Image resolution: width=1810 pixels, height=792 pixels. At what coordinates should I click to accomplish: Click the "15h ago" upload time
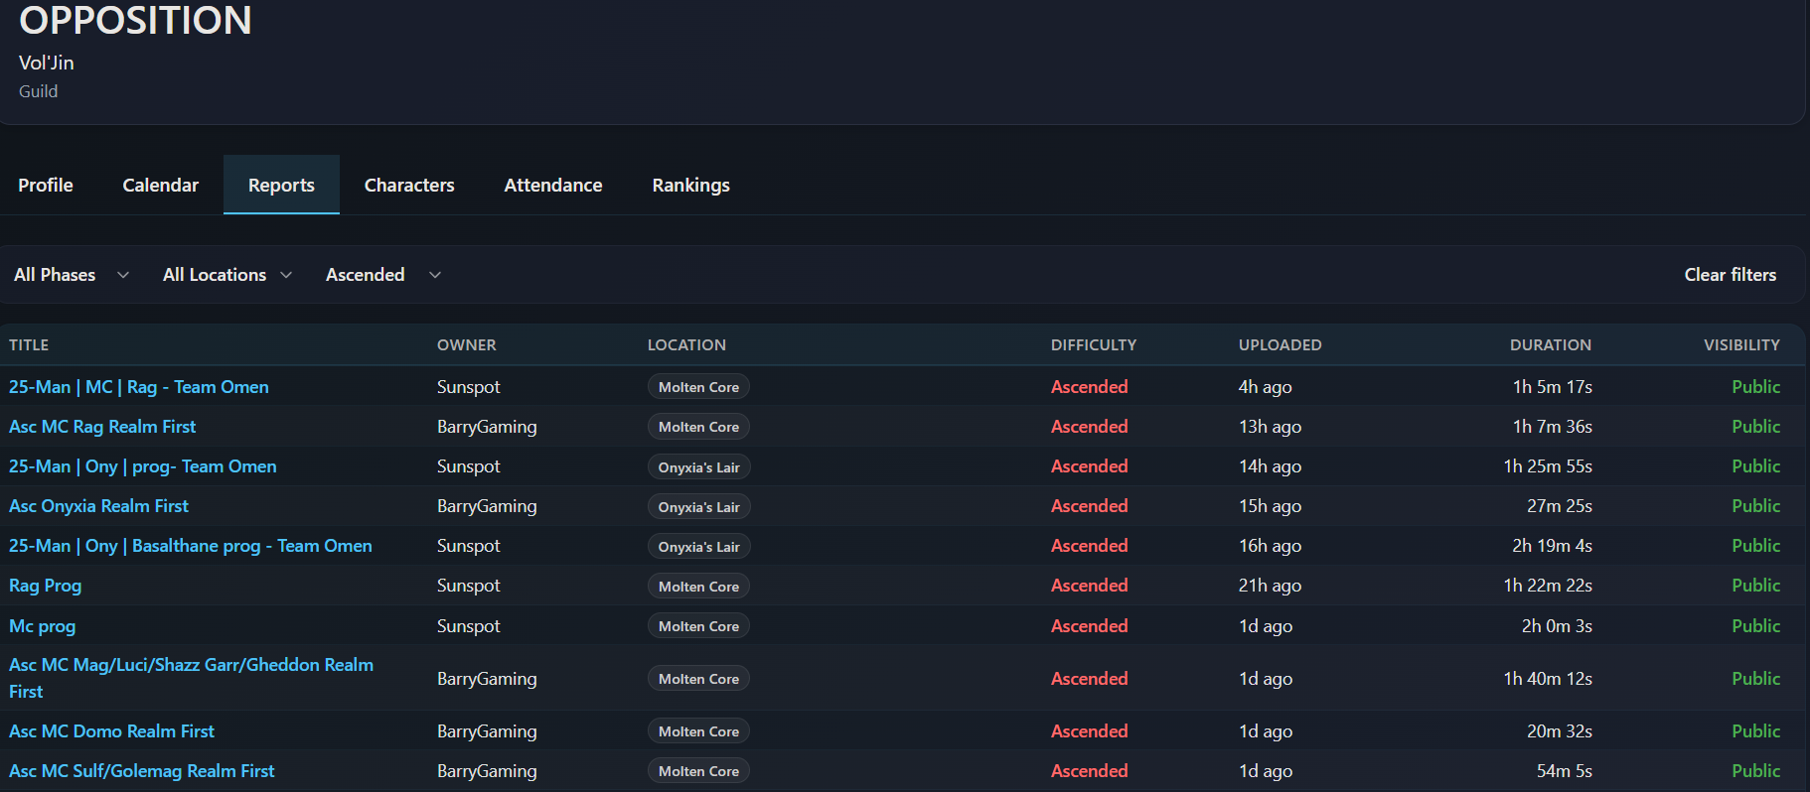coord(1270,506)
